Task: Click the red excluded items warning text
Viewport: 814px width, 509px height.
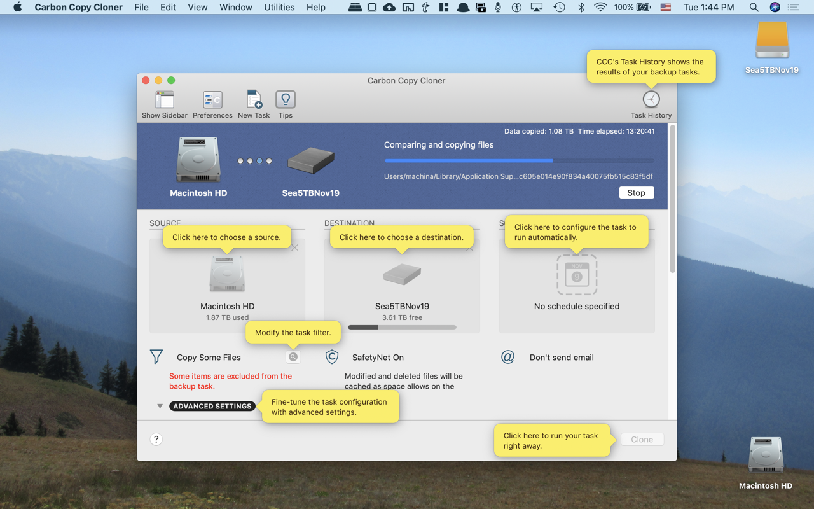Action: pyautogui.click(x=230, y=381)
